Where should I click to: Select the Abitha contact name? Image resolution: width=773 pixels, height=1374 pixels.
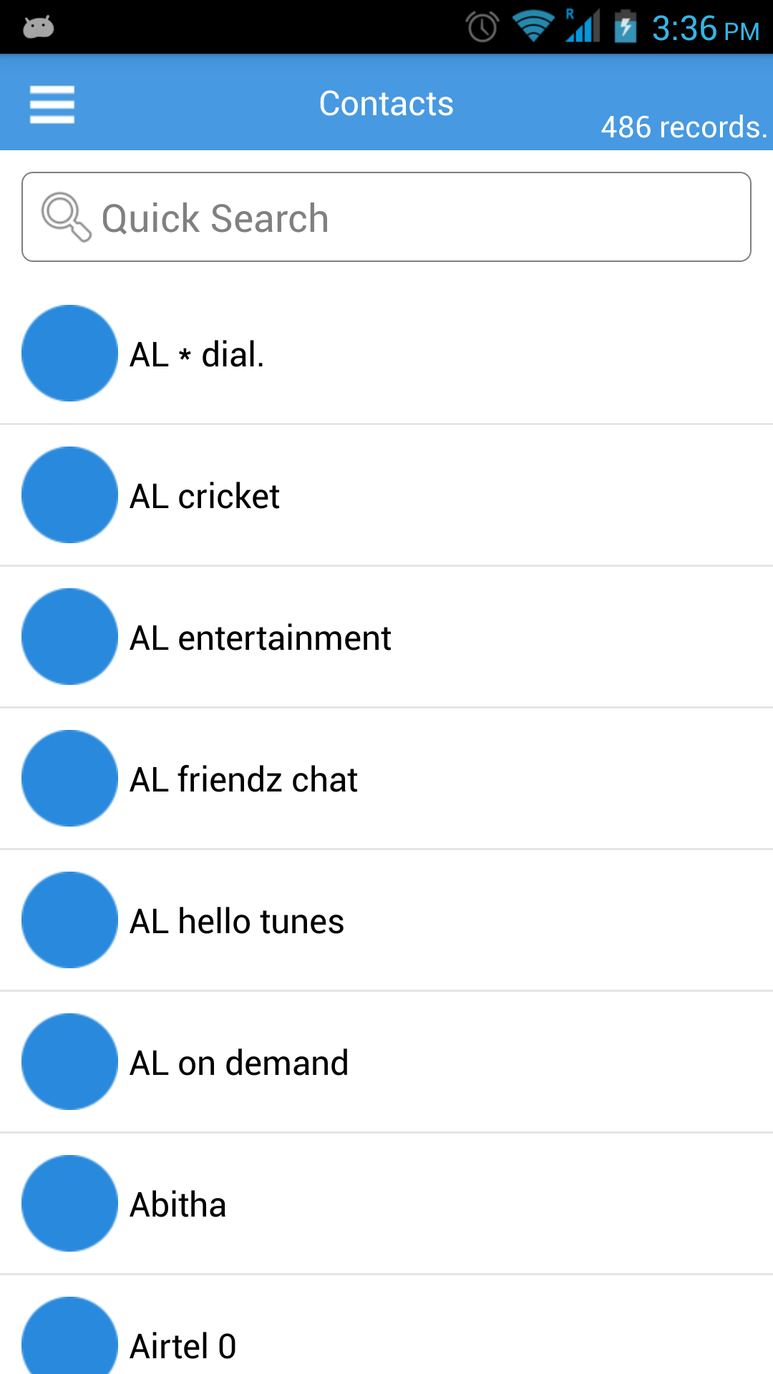[x=178, y=1205]
